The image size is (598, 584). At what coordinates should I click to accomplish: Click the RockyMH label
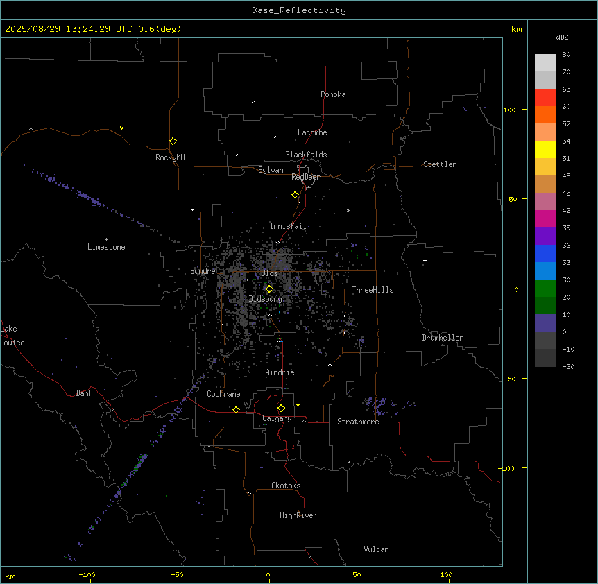[x=170, y=157]
